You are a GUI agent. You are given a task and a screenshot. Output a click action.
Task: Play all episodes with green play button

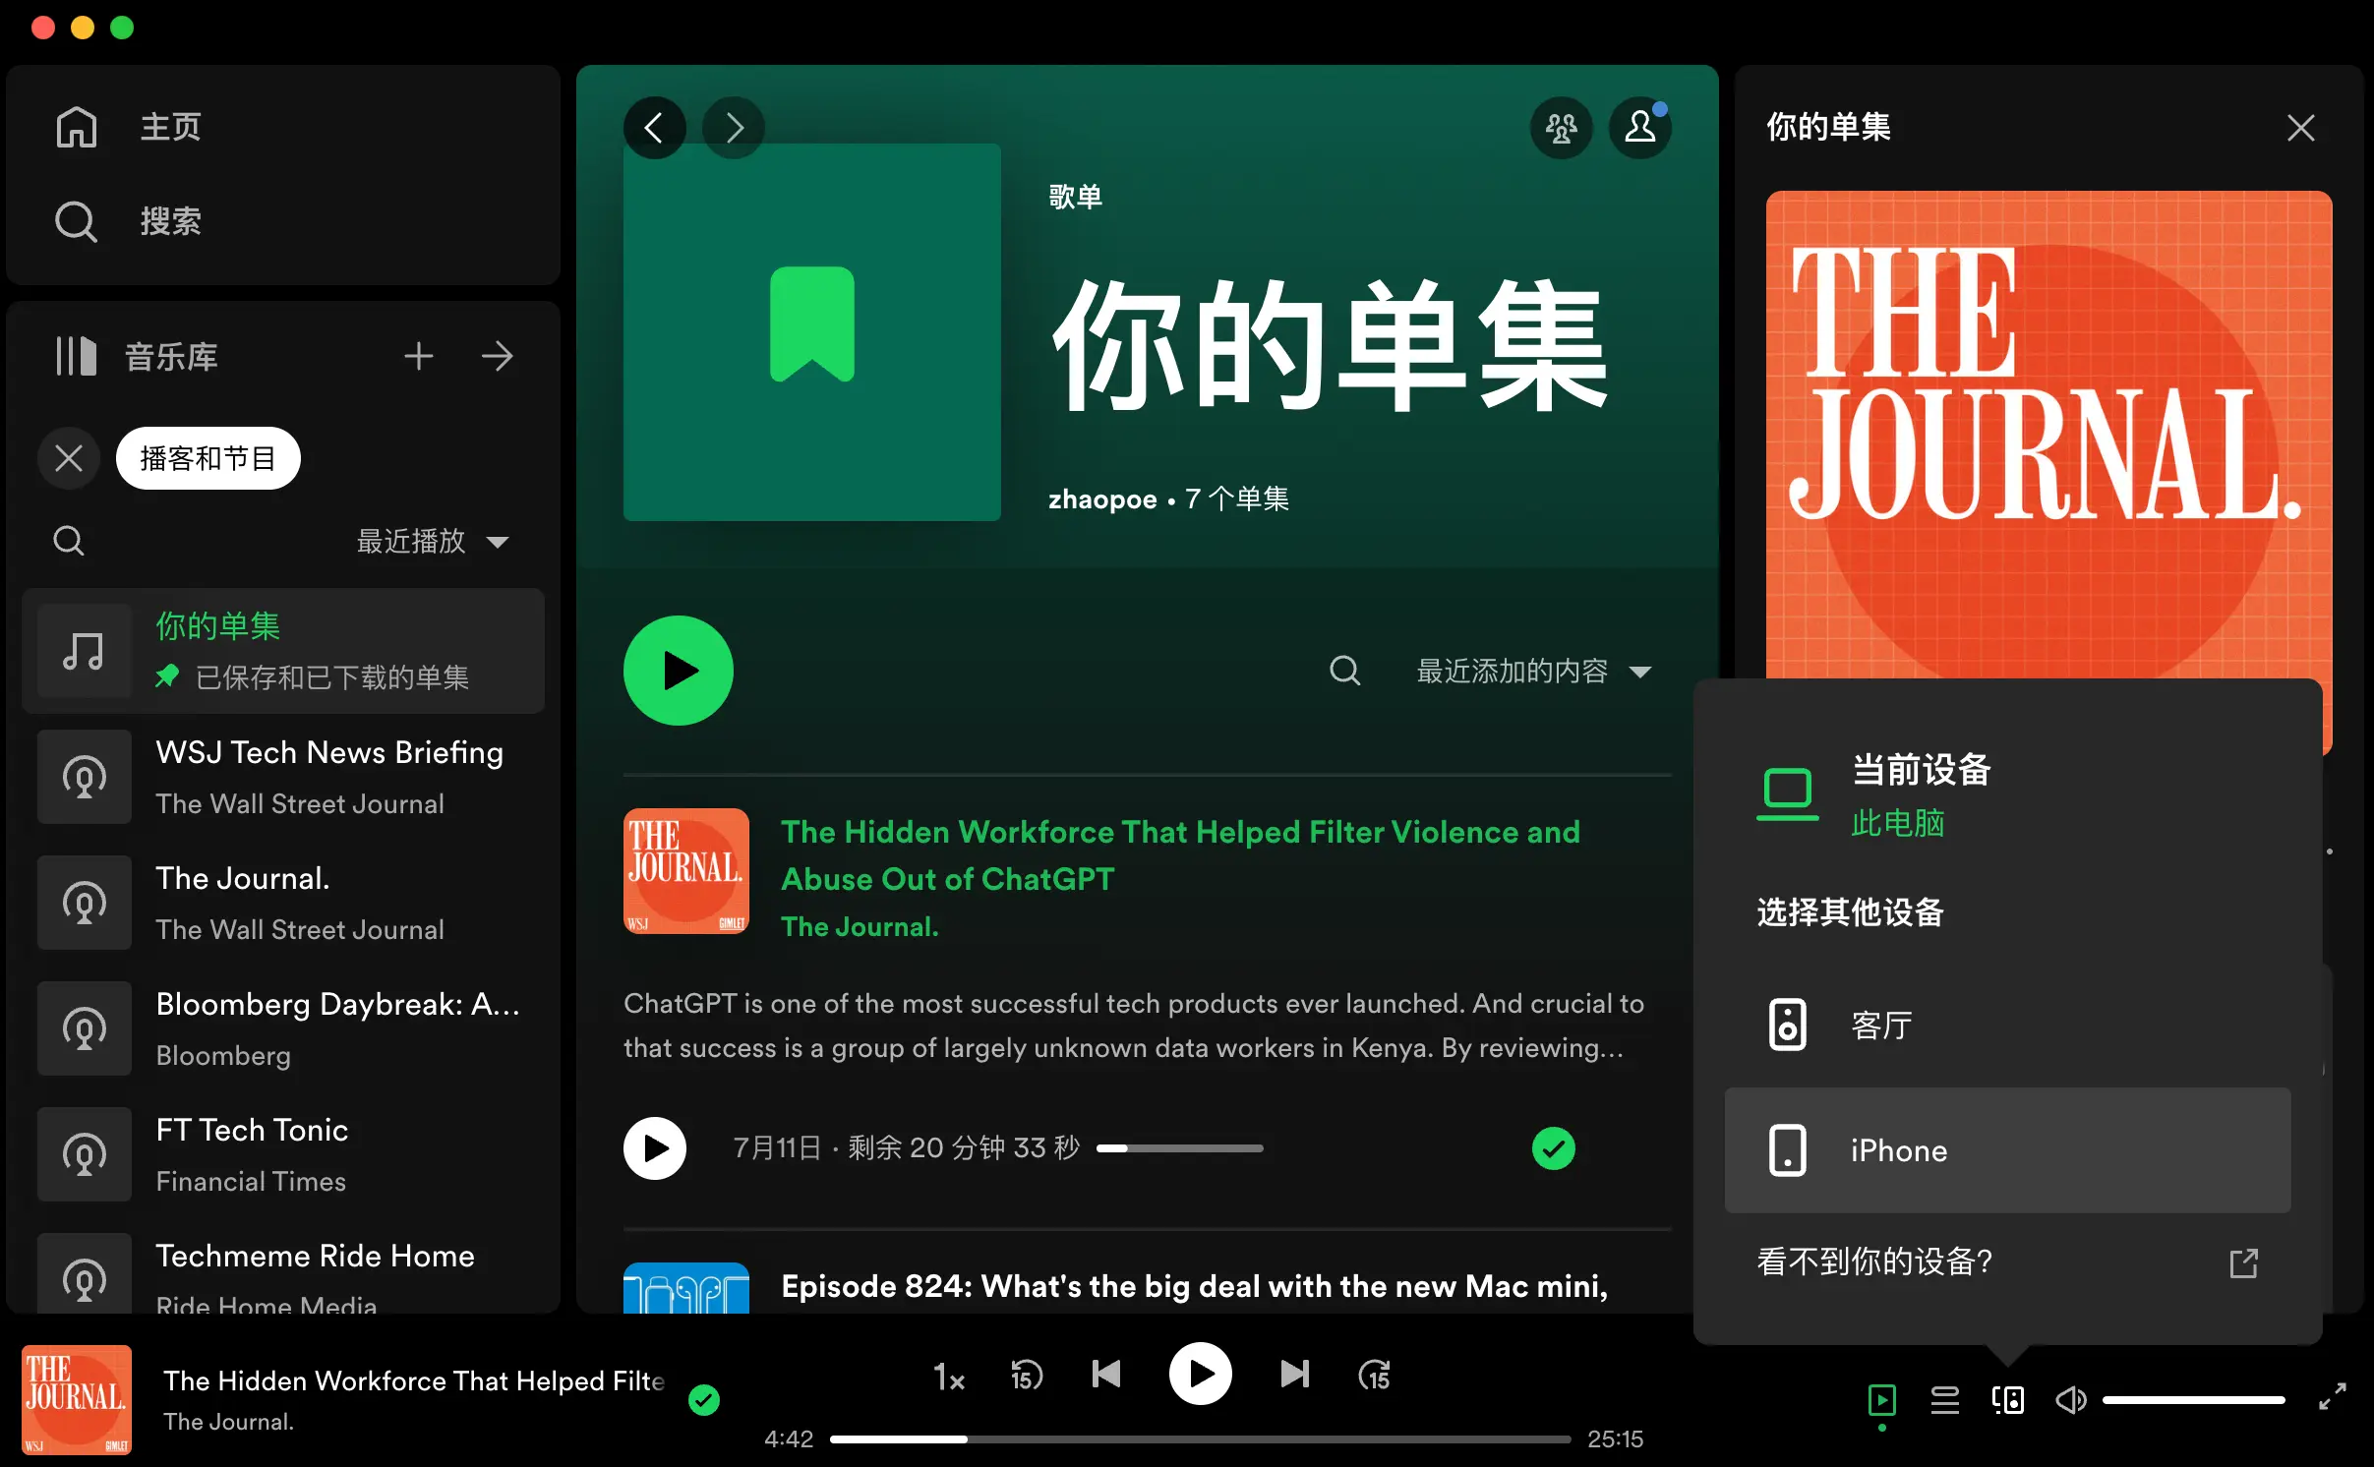pos(679,671)
